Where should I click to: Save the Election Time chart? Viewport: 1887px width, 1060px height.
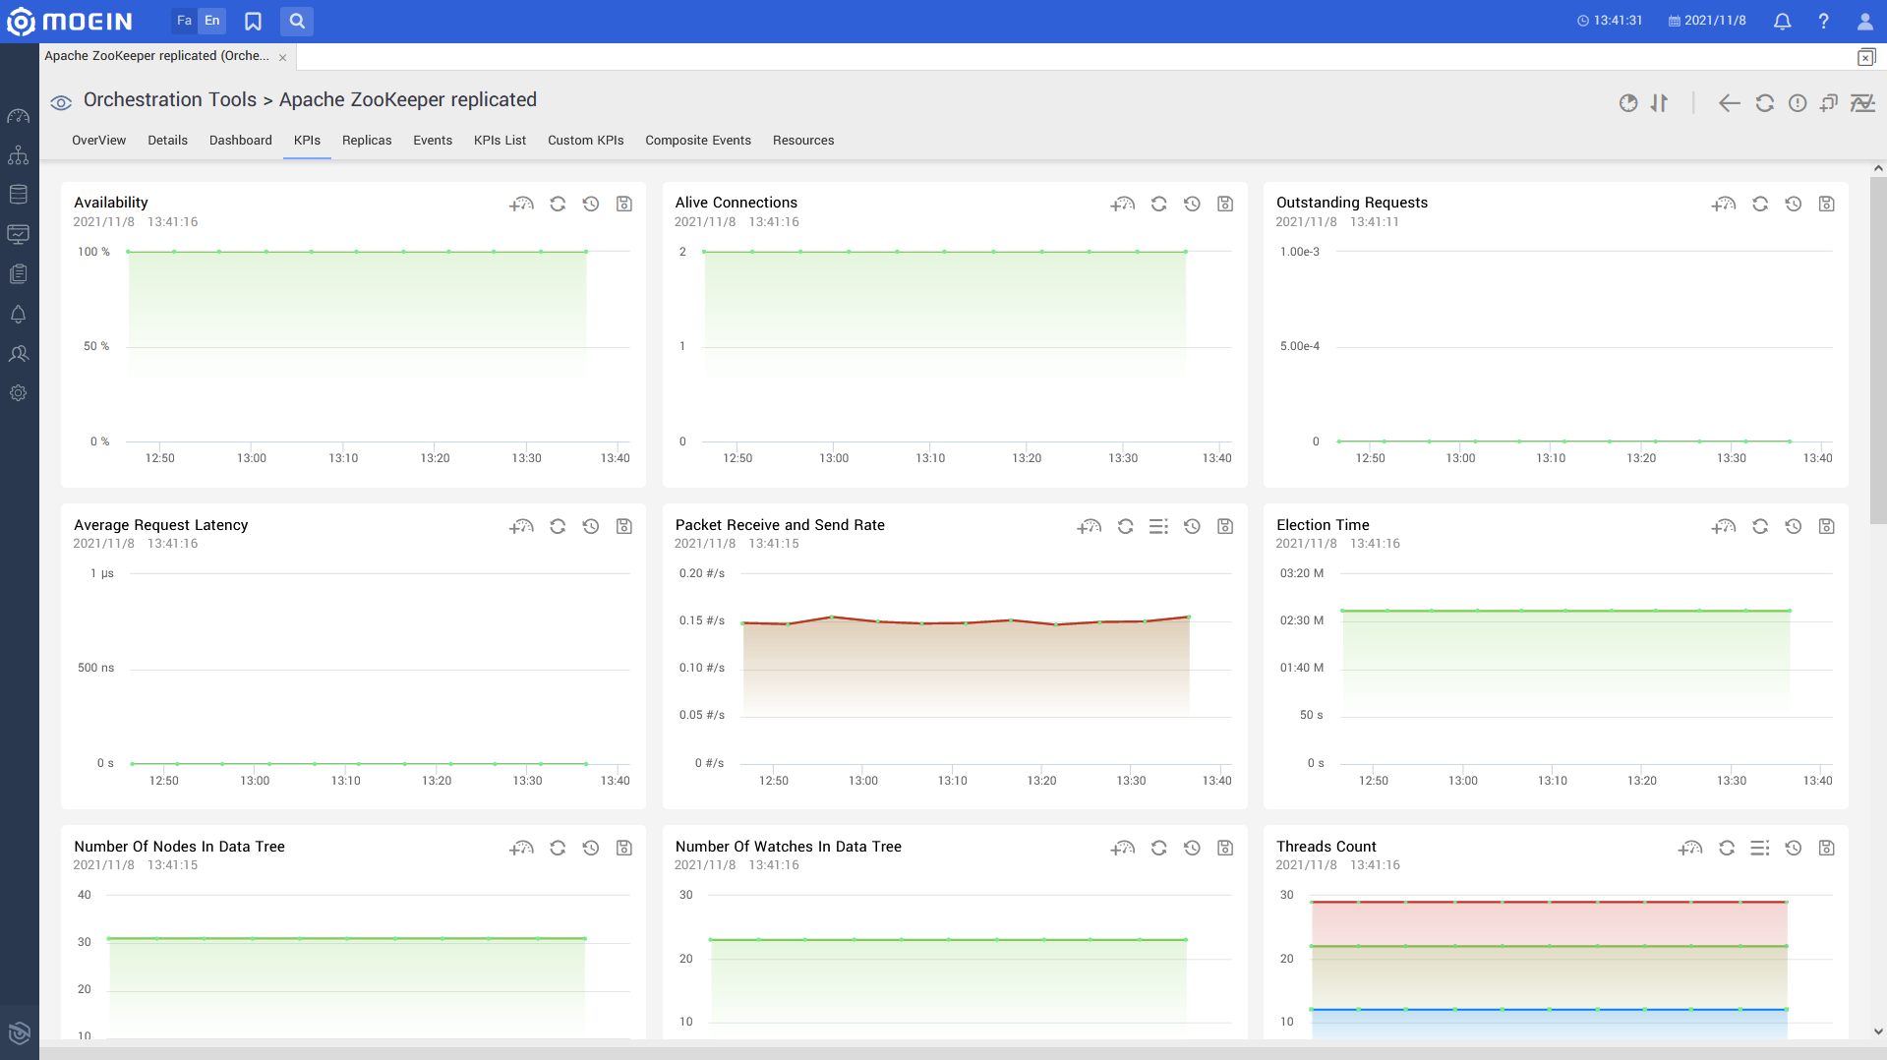coord(1826,526)
